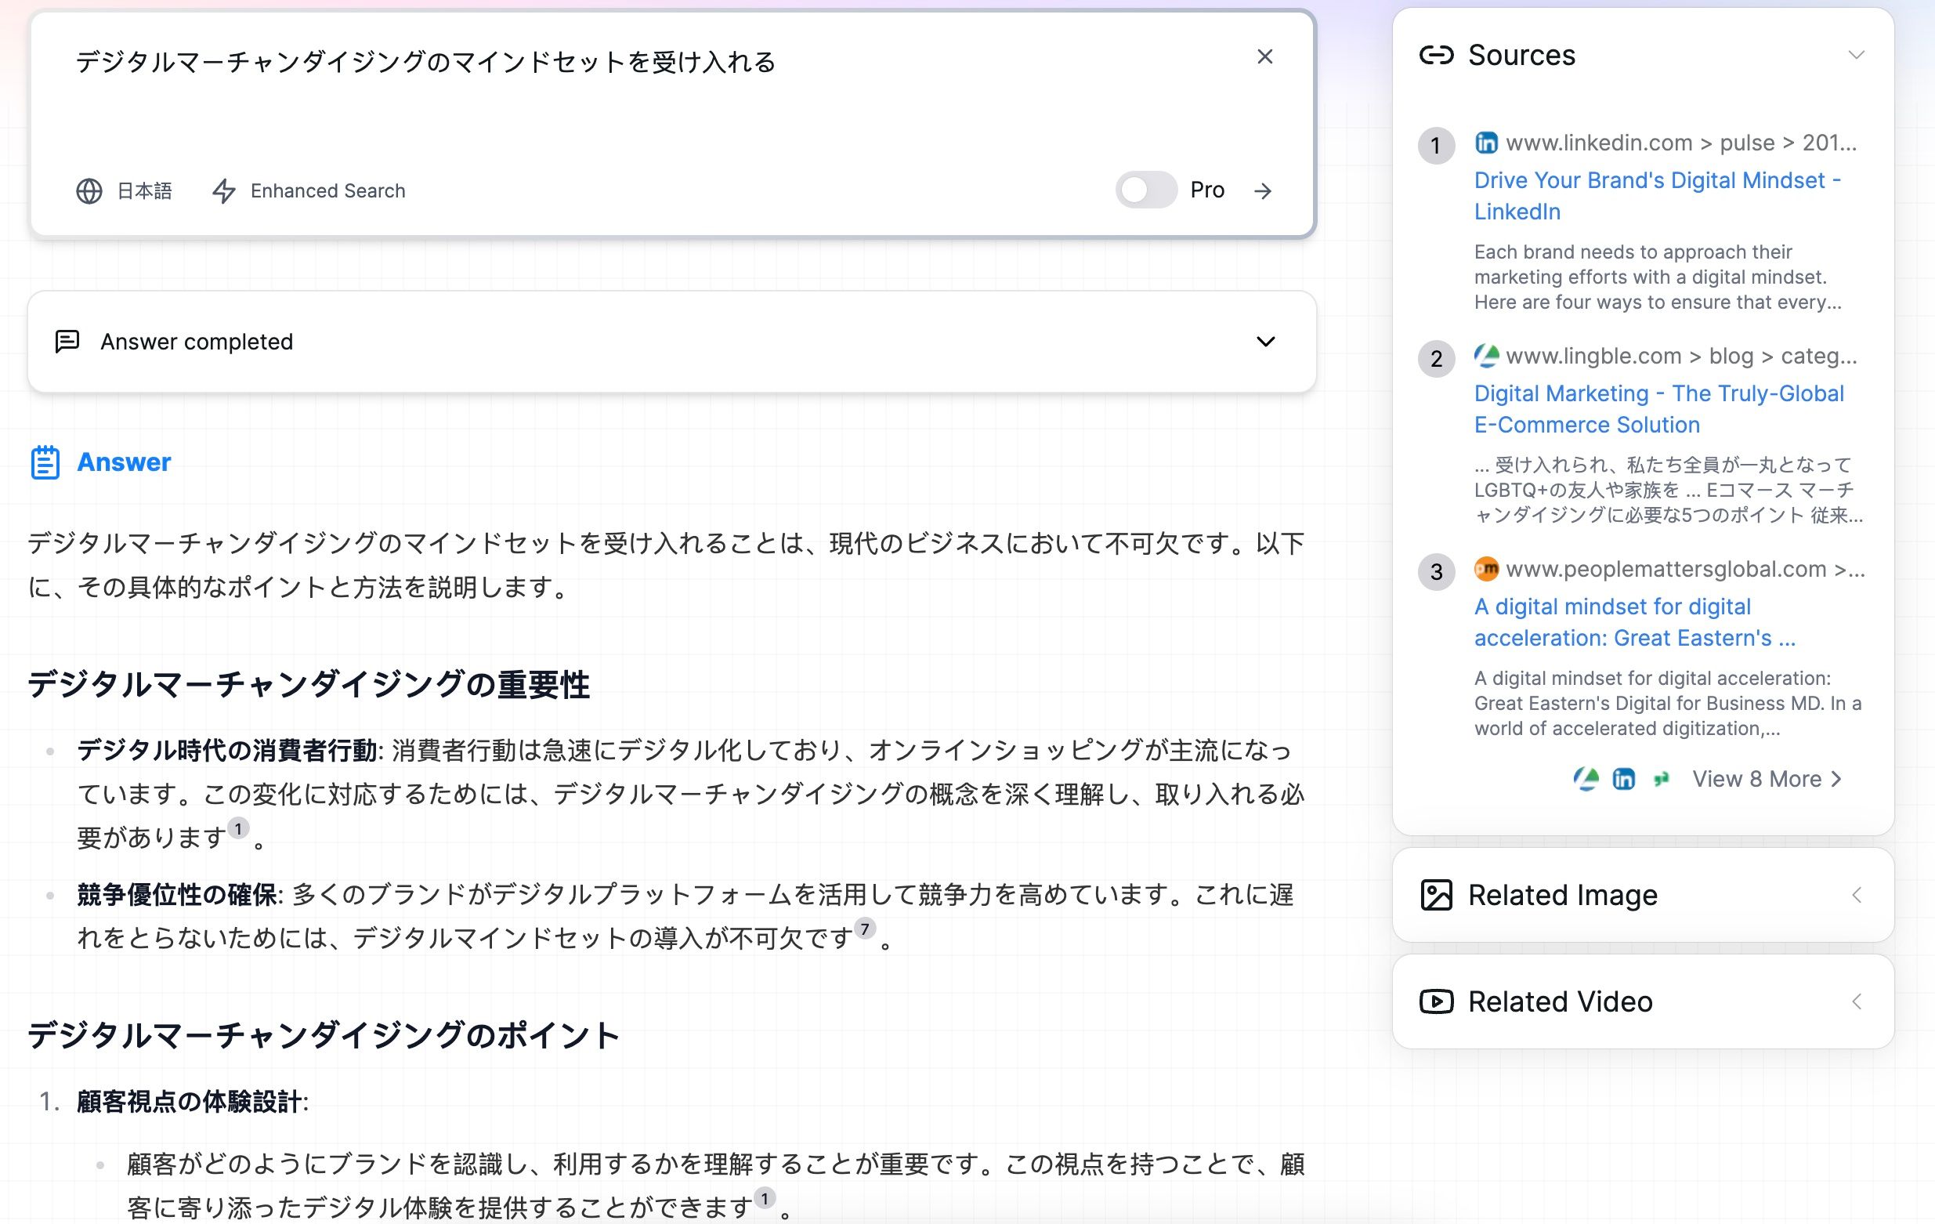Click View 8 More sources

tap(1767, 779)
